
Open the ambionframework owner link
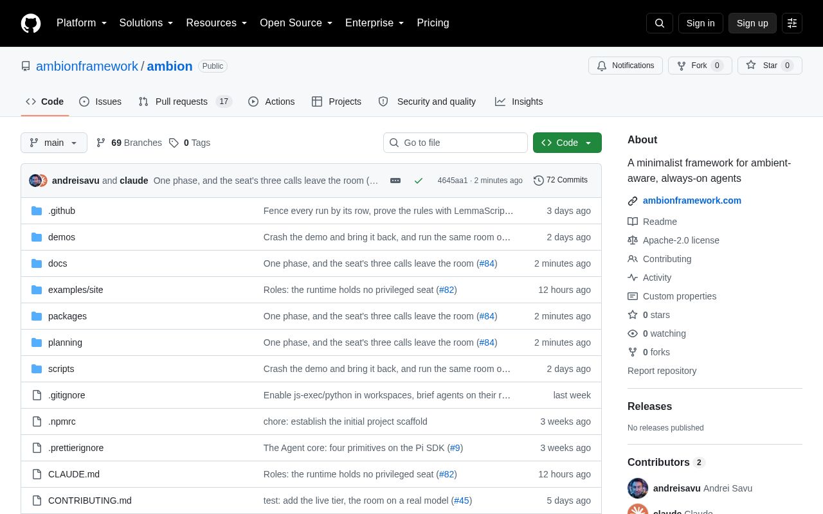click(x=87, y=66)
